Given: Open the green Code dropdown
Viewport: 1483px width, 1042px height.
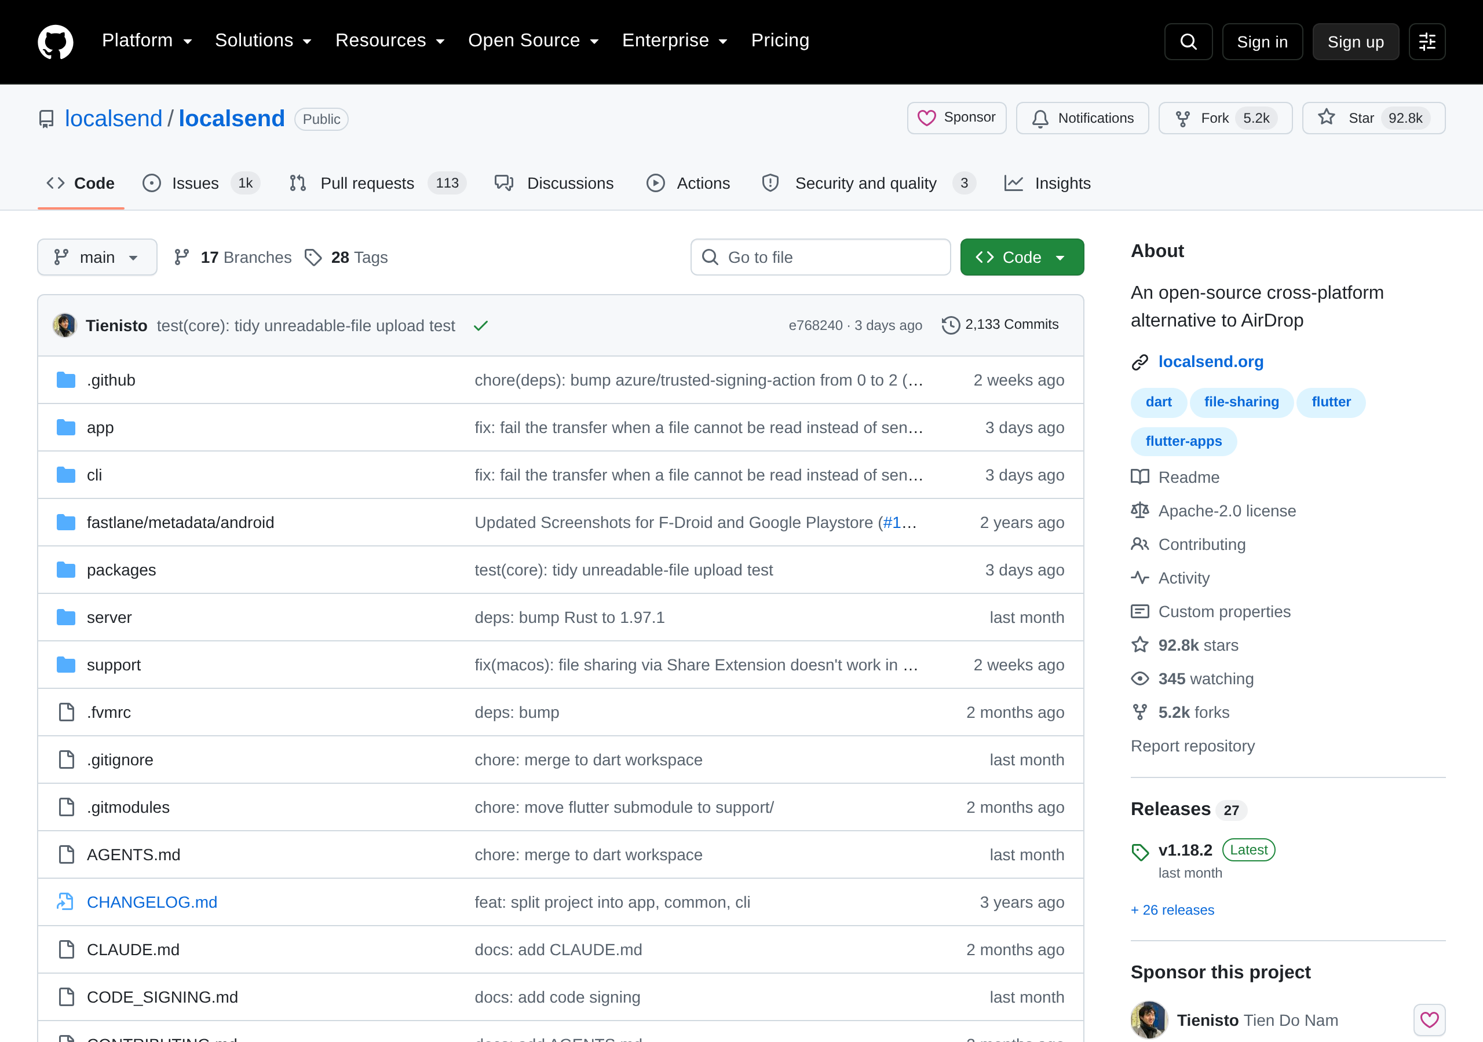Looking at the screenshot, I should (x=1021, y=257).
